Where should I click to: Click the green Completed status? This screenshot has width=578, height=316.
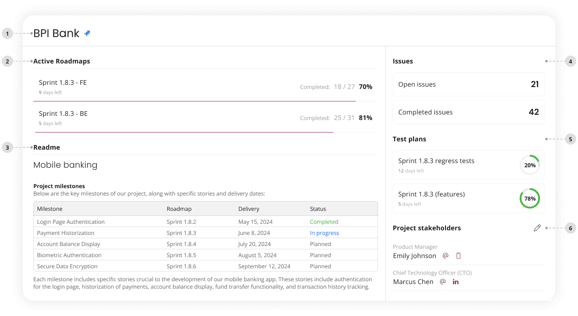click(324, 222)
